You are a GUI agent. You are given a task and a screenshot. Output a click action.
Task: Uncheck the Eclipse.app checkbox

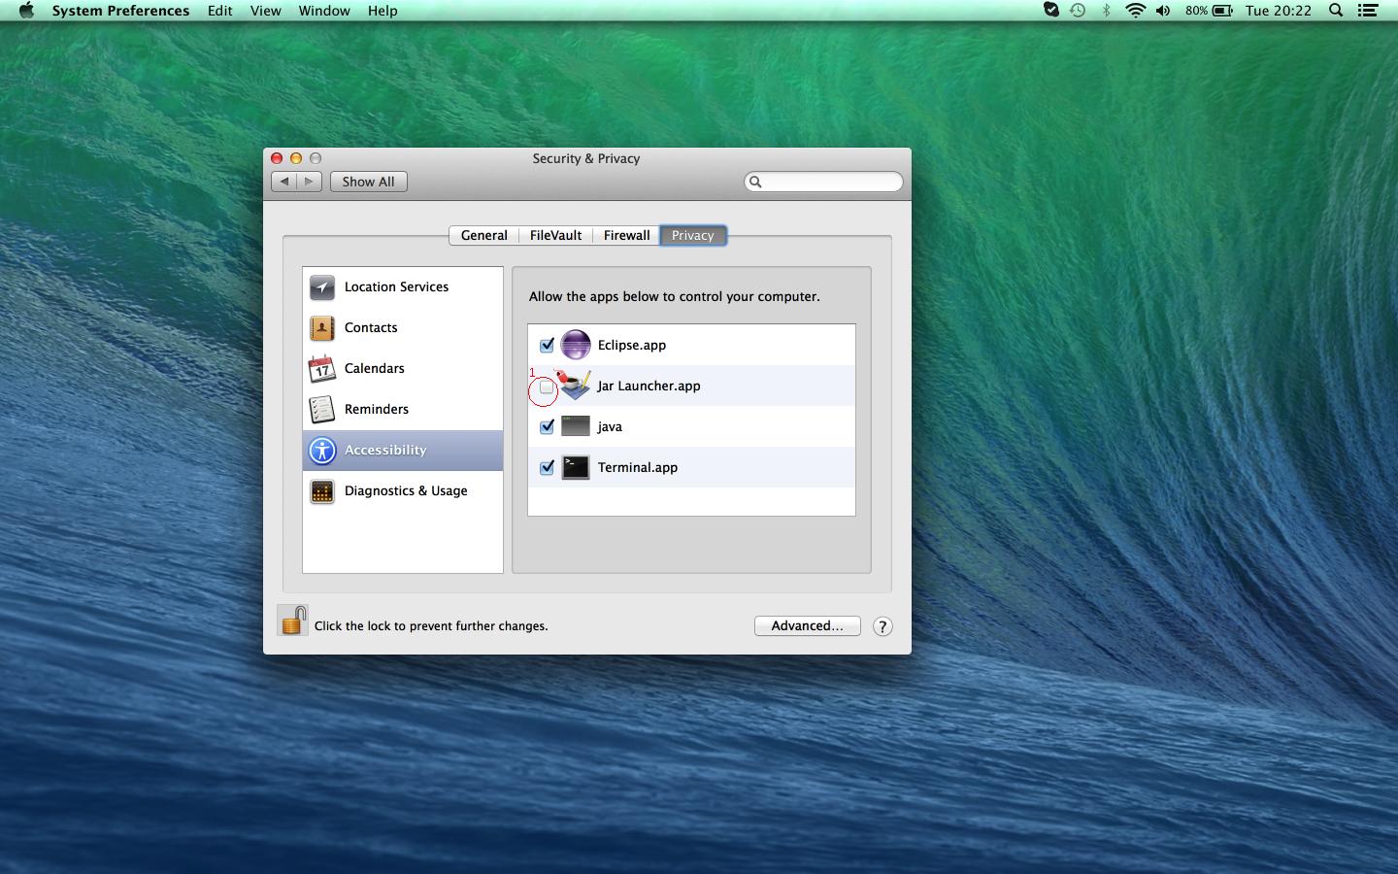point(547,345)
